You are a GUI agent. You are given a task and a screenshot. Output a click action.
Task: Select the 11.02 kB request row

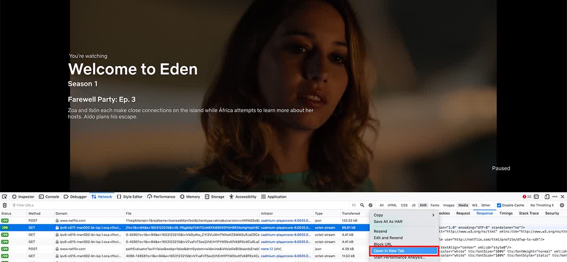(x=184, y=255)
